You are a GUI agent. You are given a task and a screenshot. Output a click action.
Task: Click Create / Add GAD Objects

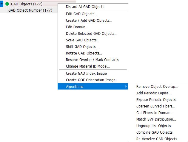click(x=89, y=21)
